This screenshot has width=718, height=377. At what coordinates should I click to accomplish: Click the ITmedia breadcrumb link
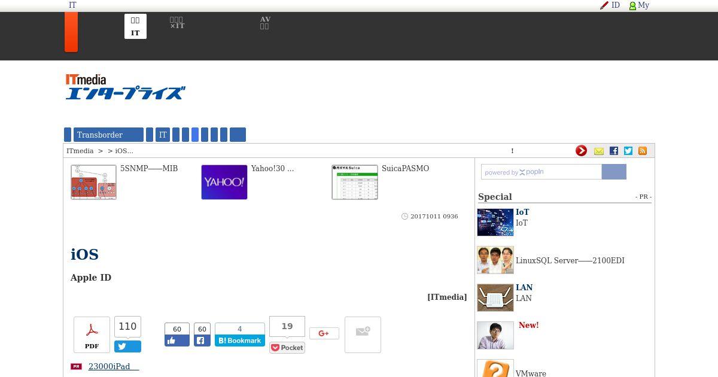(x=80, y=151)
